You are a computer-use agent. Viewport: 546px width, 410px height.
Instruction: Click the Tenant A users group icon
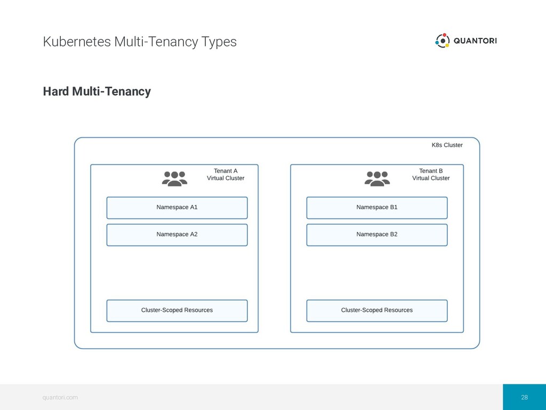coord(174,178)
